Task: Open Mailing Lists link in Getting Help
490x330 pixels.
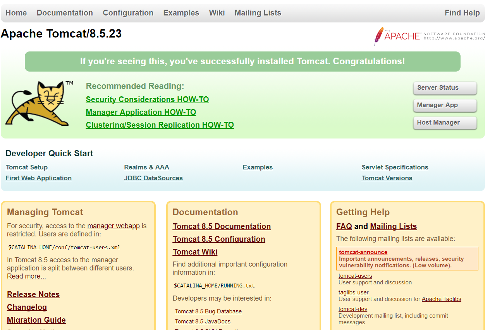Action: click(x=394, y=226)
